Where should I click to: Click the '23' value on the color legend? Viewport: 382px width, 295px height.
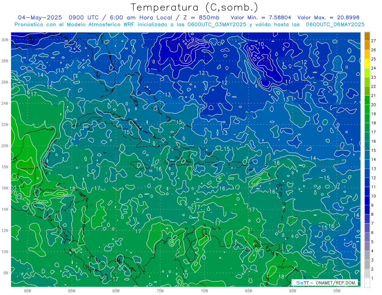point(374,77)
